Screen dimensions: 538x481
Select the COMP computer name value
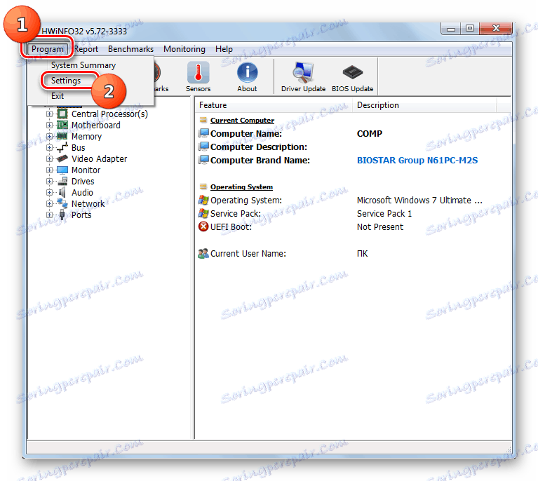(x=370, y=133)
